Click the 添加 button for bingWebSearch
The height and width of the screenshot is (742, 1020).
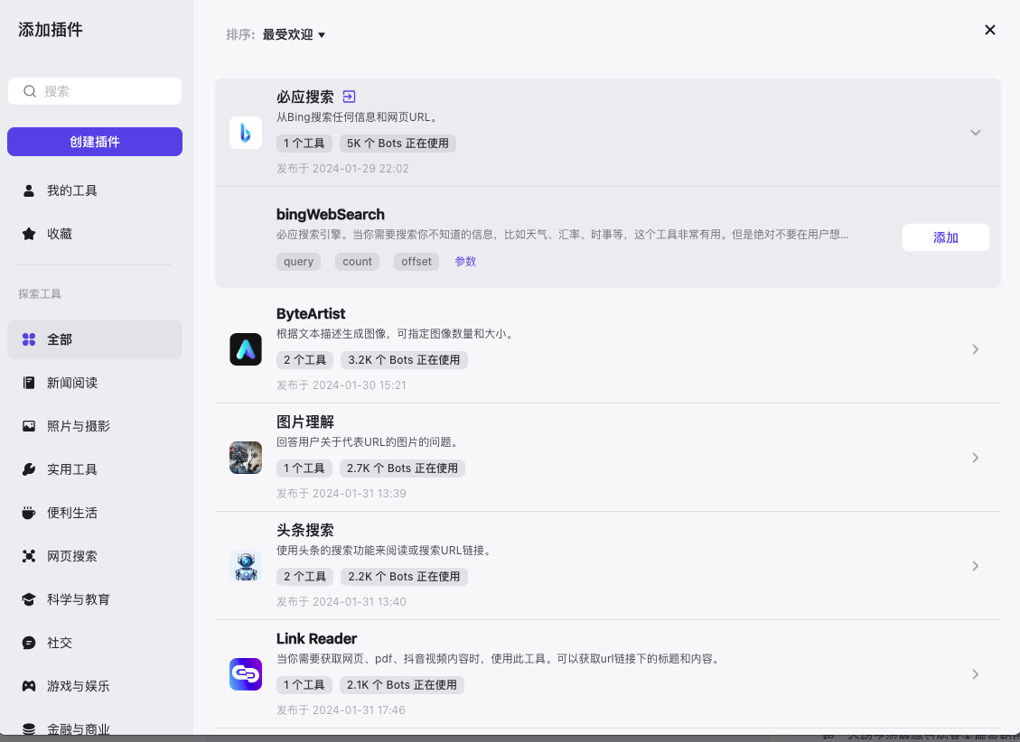(945, 237)
